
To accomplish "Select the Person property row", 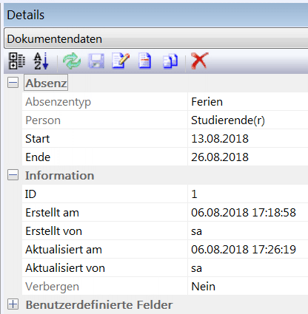I will point(165,120).
